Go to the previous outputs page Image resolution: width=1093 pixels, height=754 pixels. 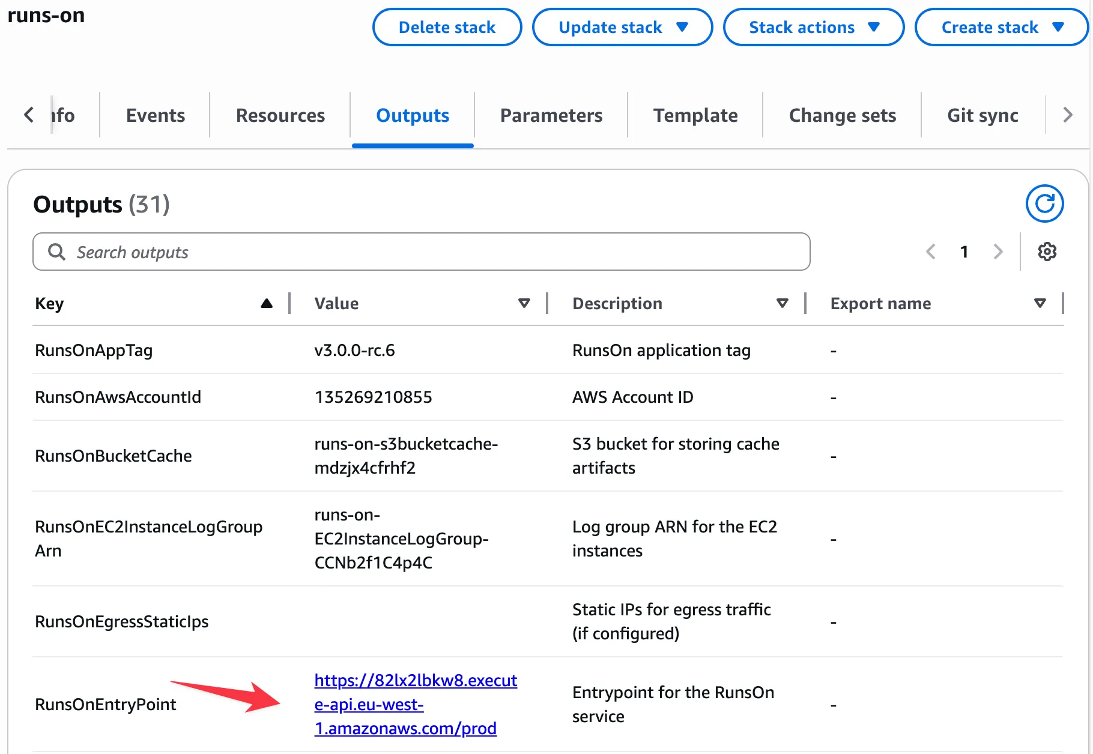coord(931,252)
